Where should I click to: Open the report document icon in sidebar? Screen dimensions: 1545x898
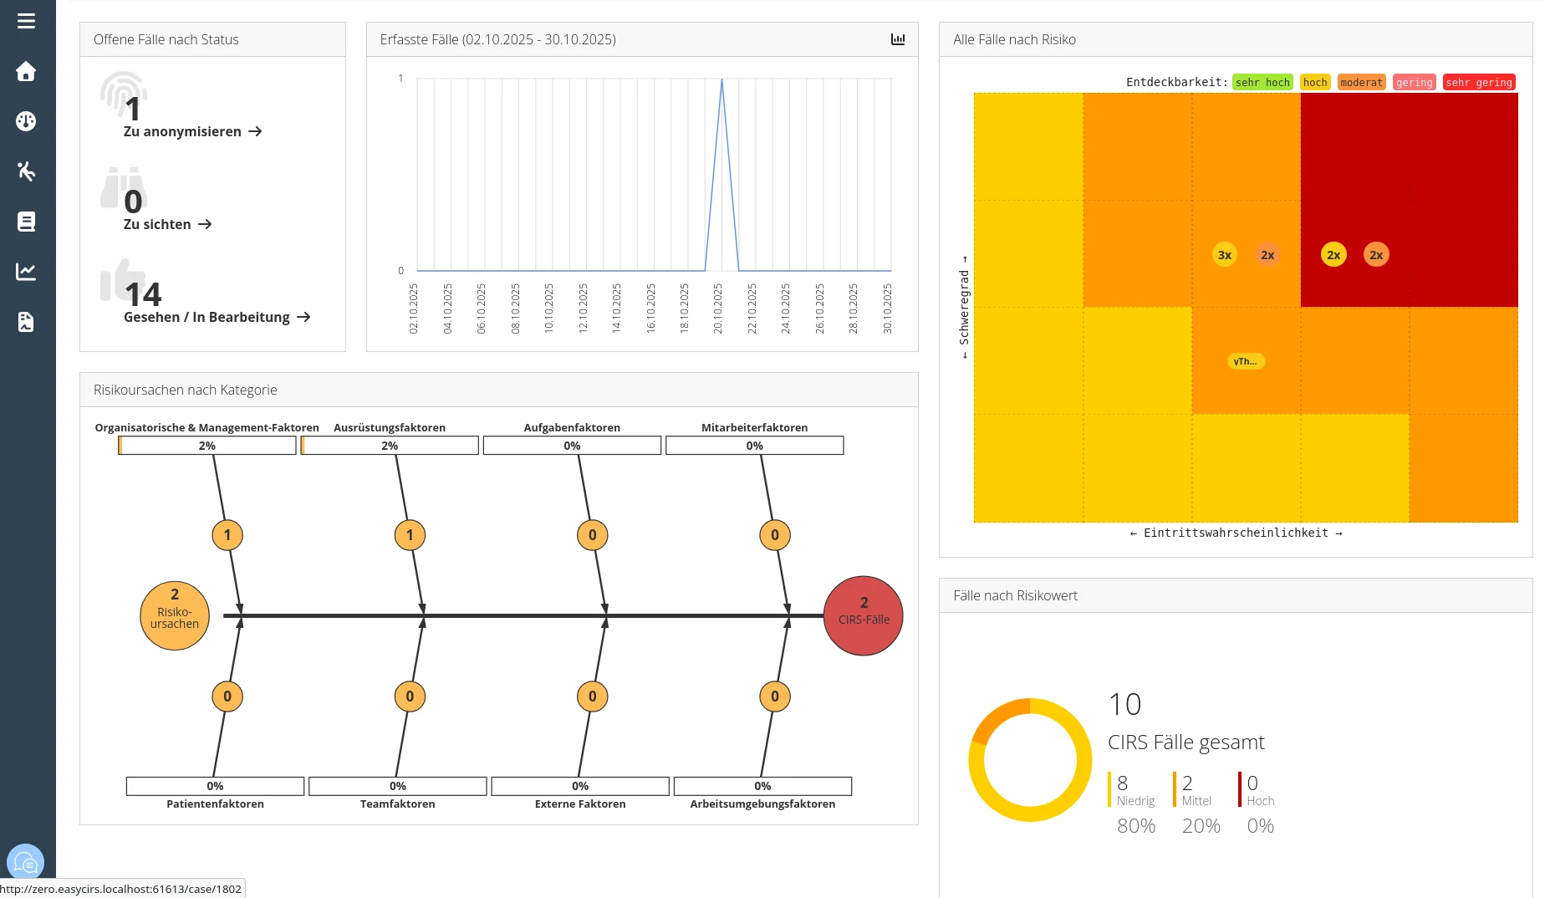(x=27, y=322)
